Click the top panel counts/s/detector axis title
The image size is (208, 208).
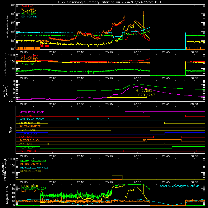point(8,27)
